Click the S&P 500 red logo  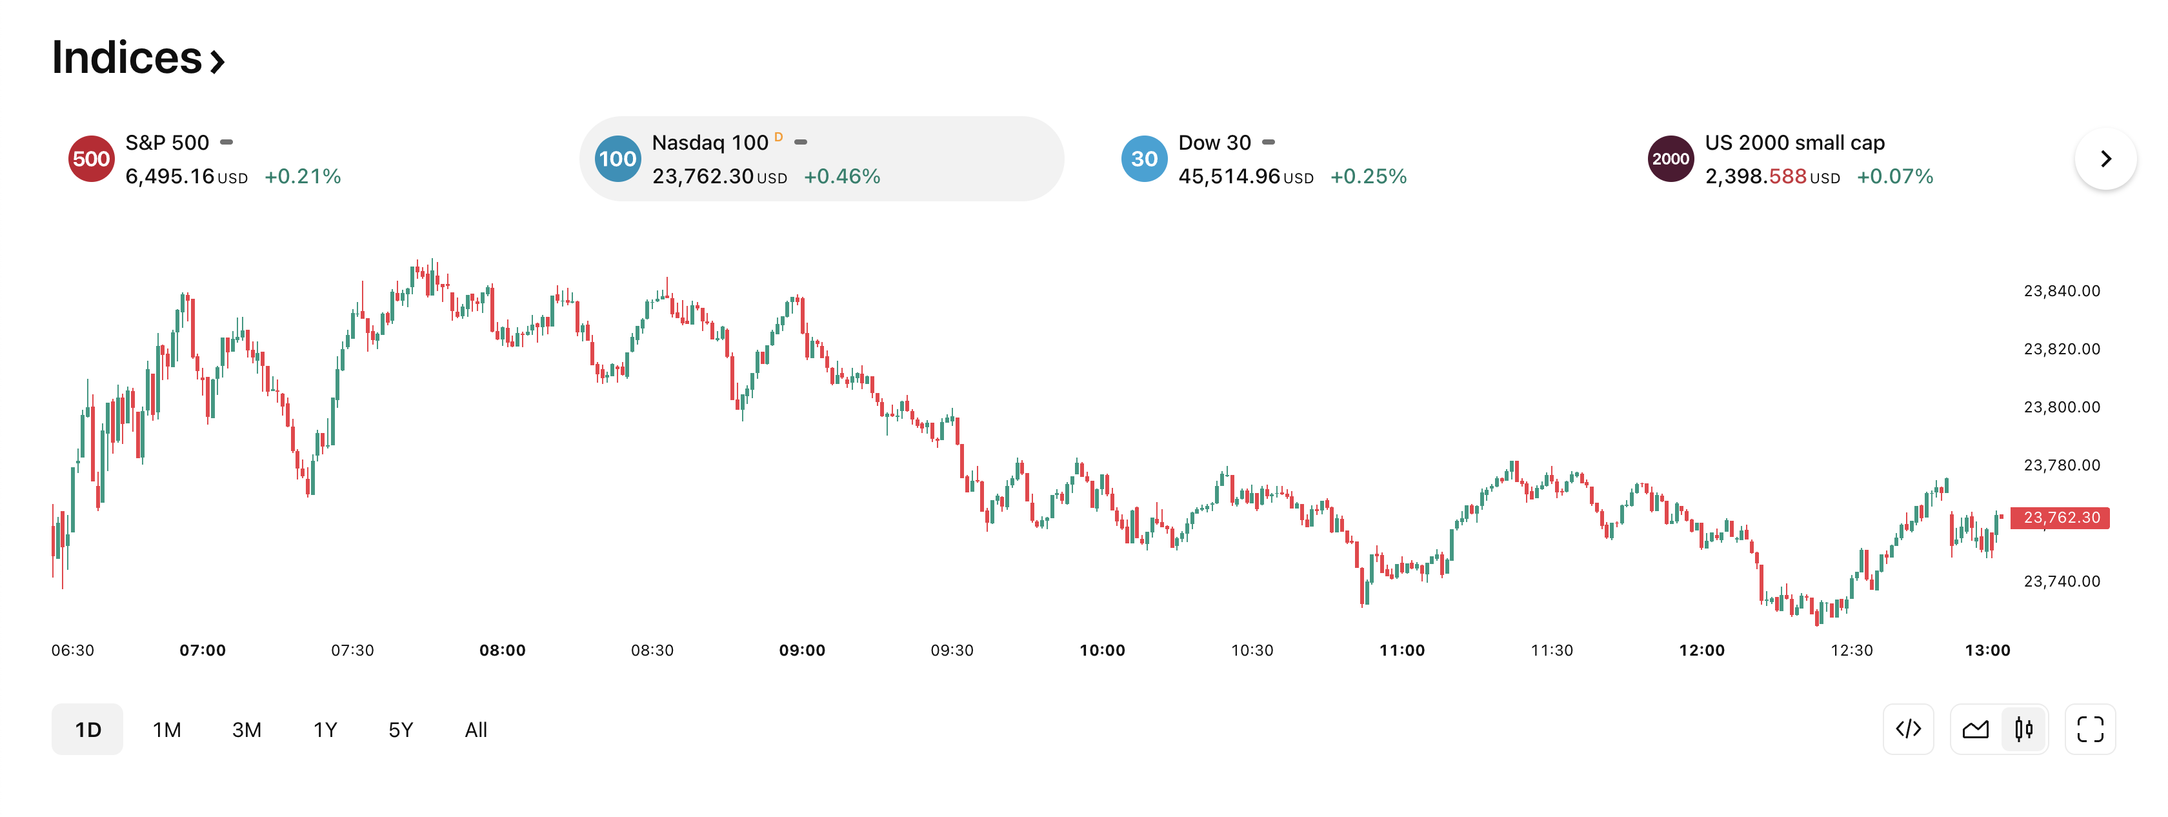91,159
